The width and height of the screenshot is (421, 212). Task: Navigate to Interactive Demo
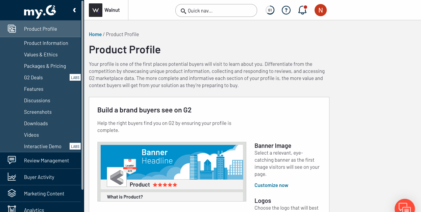(x=43, y=147)
